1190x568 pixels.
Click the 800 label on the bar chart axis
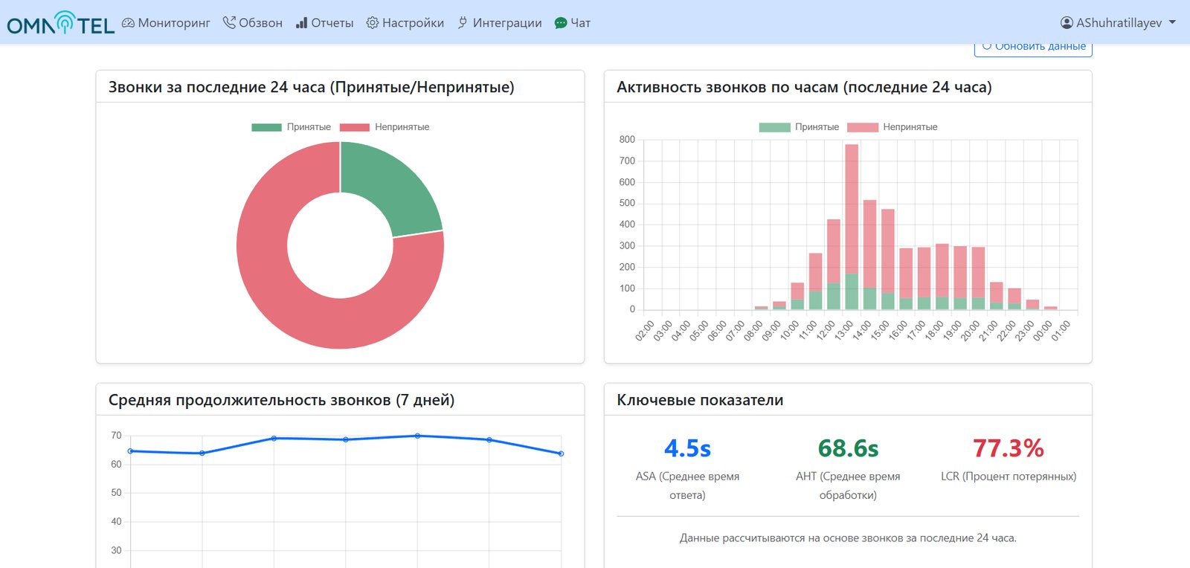point(627,140)
